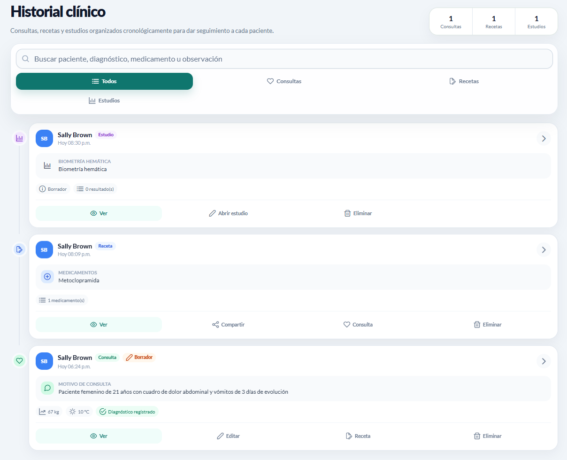Click Hoy 08:09 p.m. timestamp

74,254
